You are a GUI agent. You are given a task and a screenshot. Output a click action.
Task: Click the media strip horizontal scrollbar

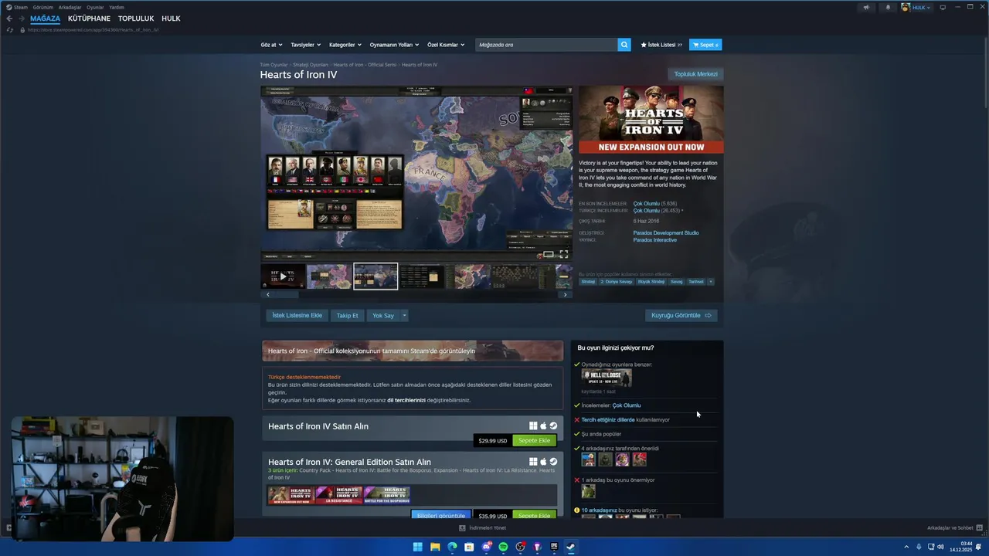click(416, 294)
